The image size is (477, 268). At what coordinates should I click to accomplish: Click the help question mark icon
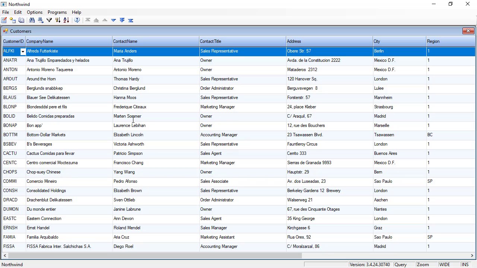[x=77, y=20]
